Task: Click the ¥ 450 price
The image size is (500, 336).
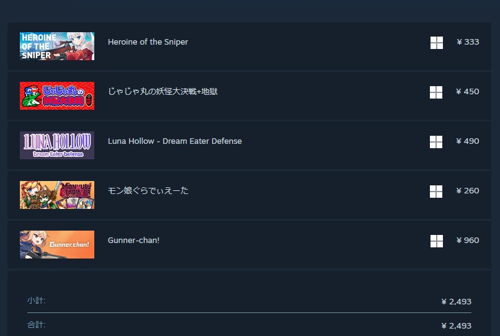Action: point(468,92)
